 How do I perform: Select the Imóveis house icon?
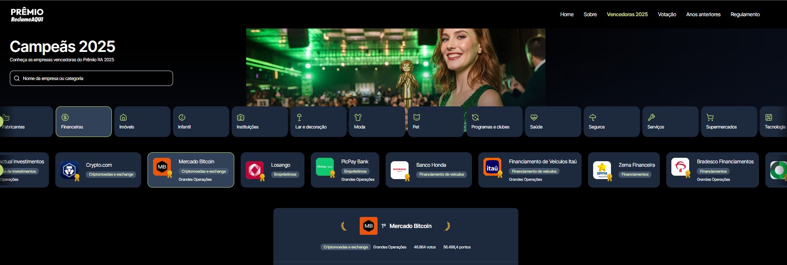coord(123,117)
